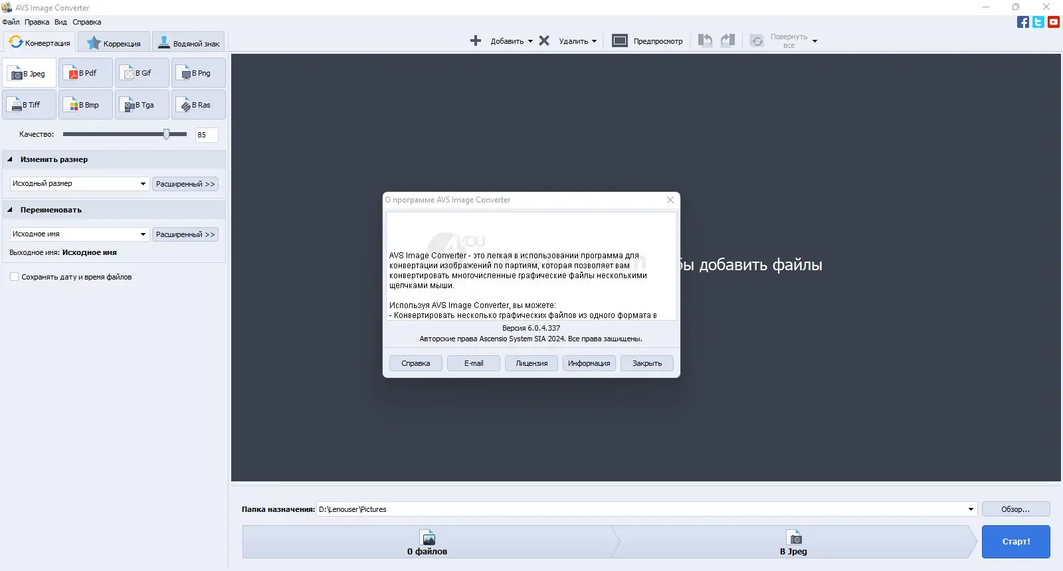
Task: Switch to the Коррекция tab
Action: click(114, 43)
